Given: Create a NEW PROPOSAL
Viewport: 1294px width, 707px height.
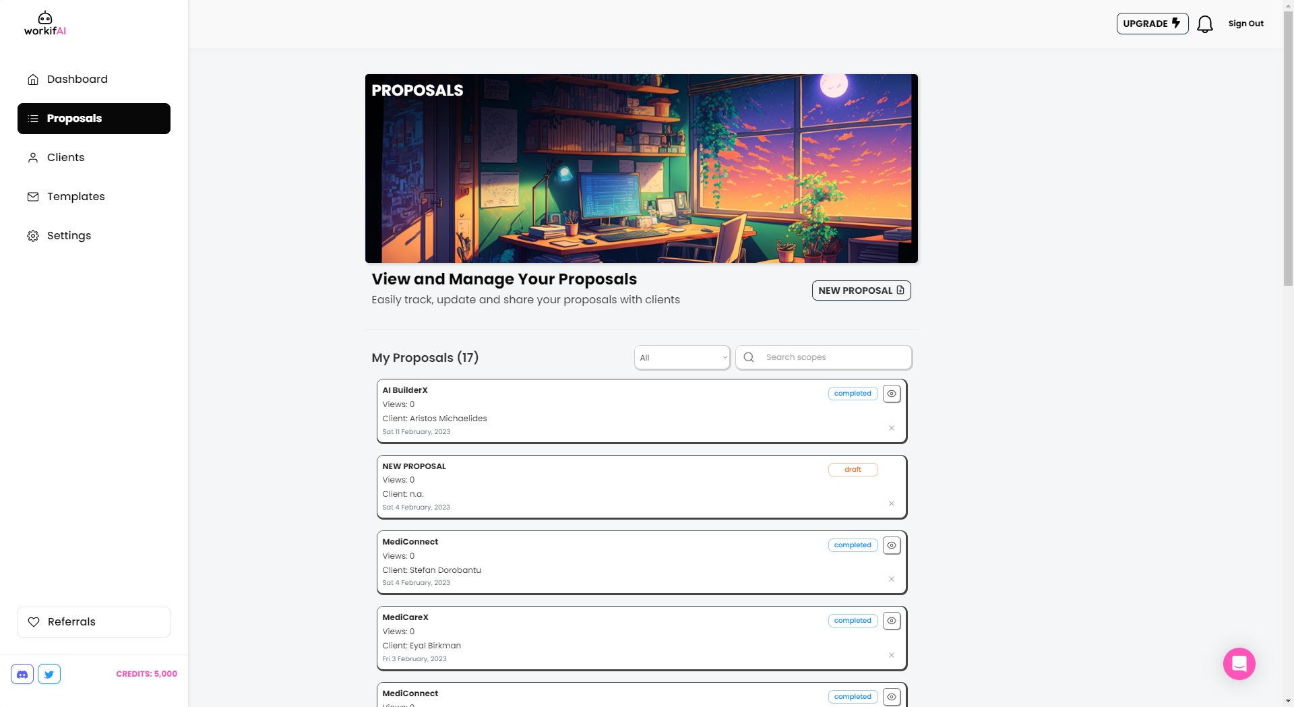Looking at the screenshot, I should (861, 290).
